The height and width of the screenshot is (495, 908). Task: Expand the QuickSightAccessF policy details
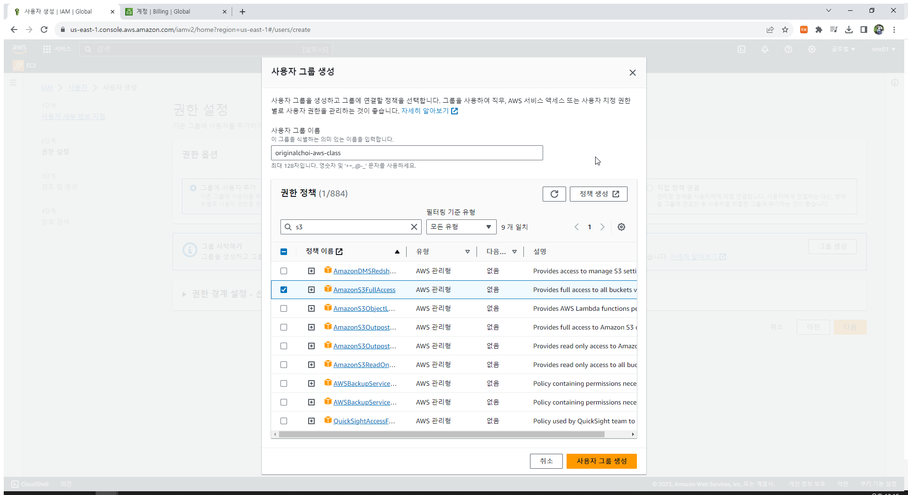[311, 421]
